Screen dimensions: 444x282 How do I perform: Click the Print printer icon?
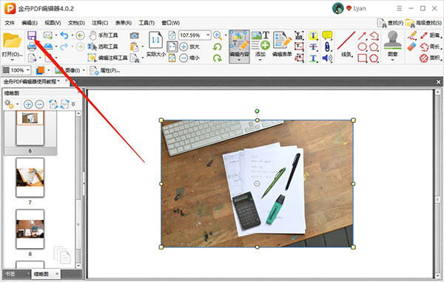[32, 47]
